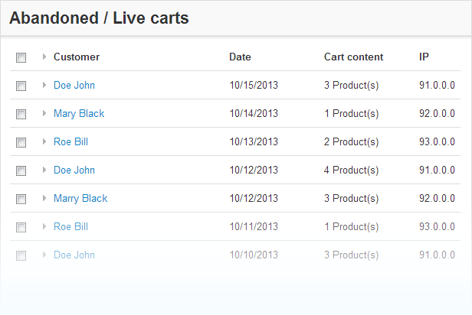
Task: Click the Cart content column header
Action: click(x=354, y=57)
